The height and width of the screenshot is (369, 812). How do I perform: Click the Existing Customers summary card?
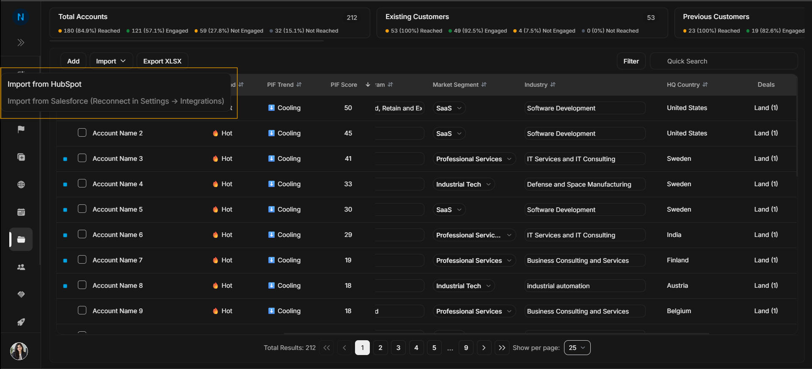tap(522, 23)
